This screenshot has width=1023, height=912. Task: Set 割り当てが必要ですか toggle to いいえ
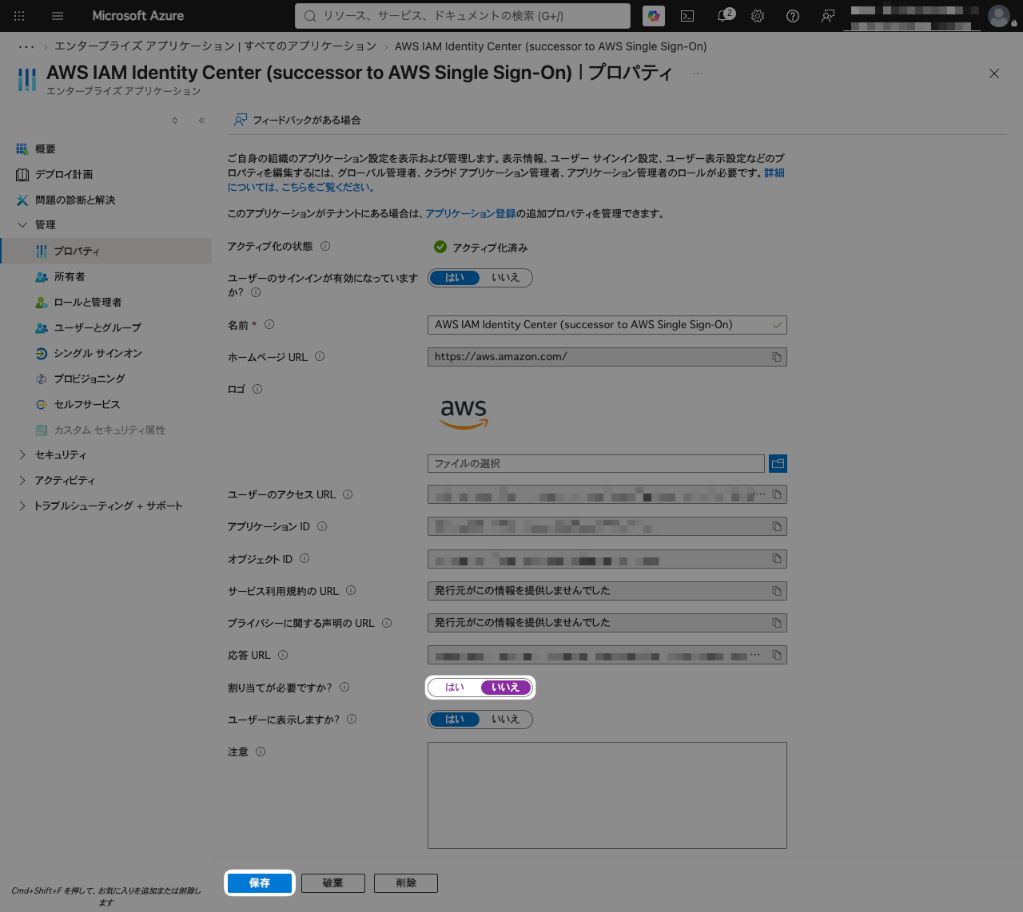[x=505, y=687]
